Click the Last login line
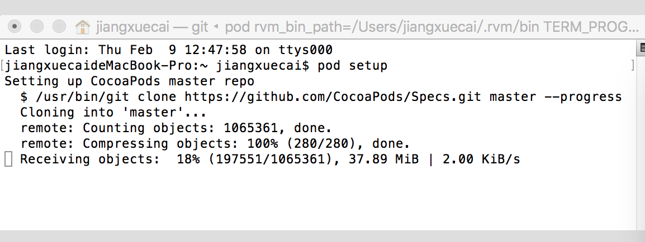Screen dimensions: 645x242 coord(168,50)
